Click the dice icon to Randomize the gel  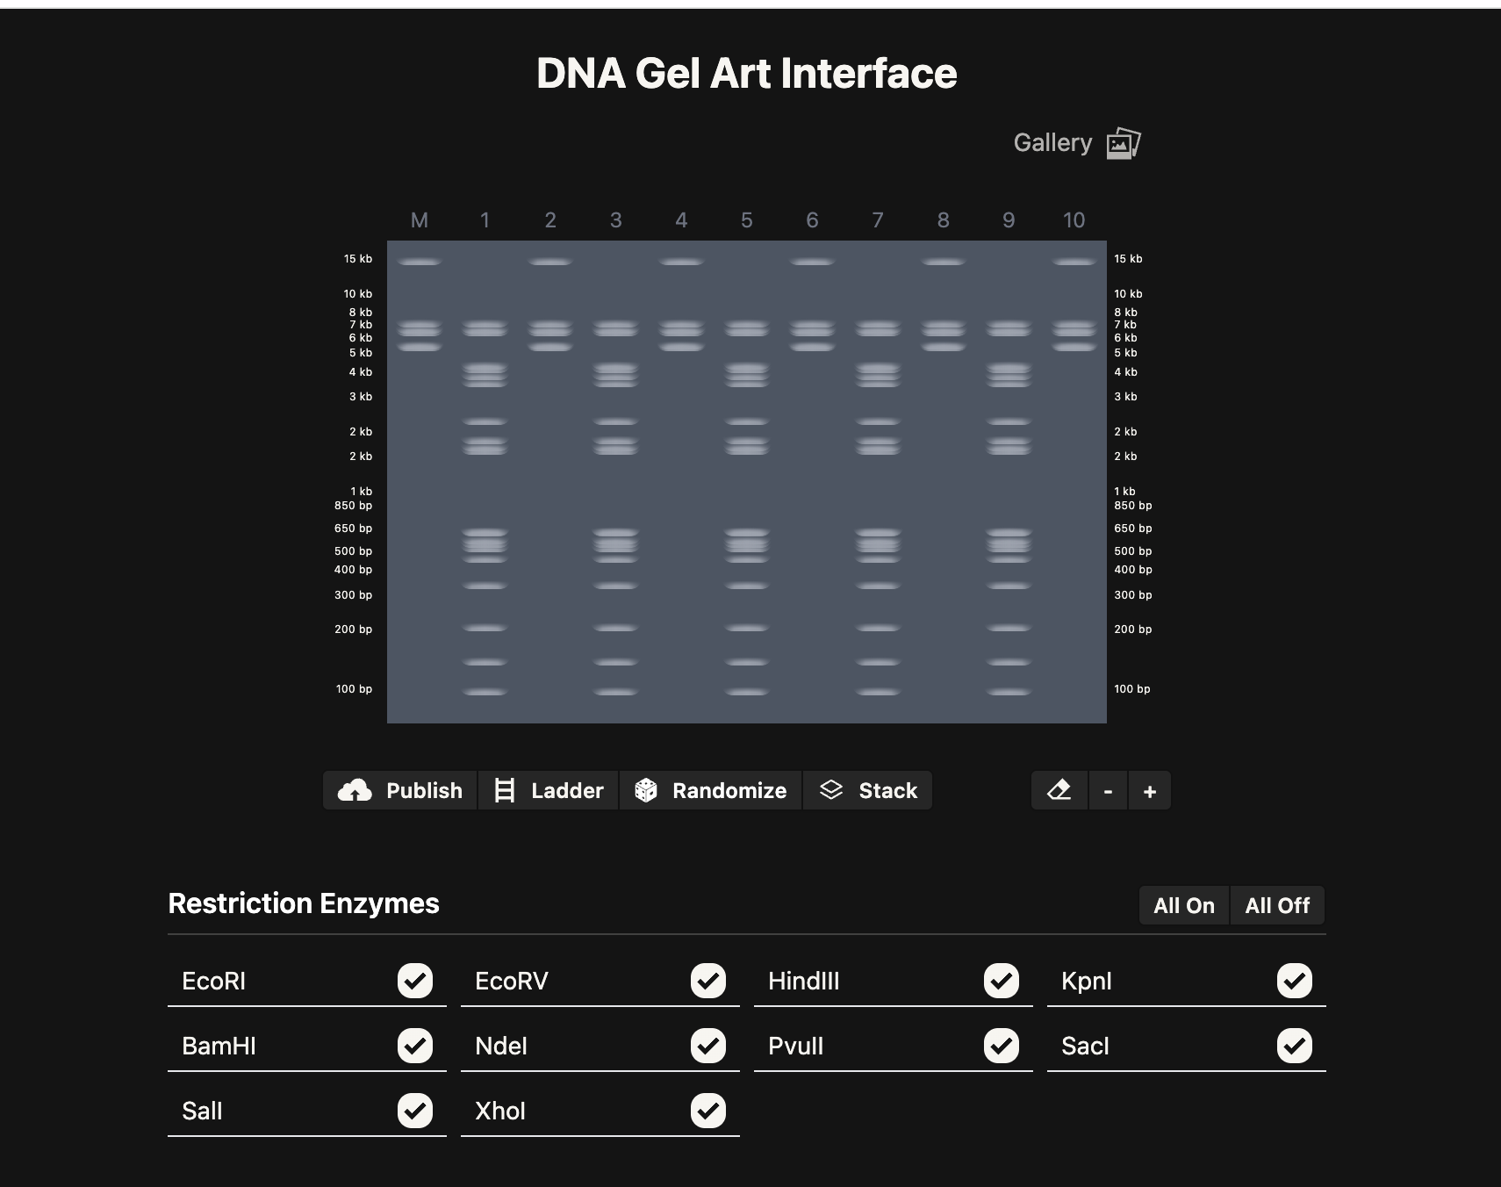647,790
